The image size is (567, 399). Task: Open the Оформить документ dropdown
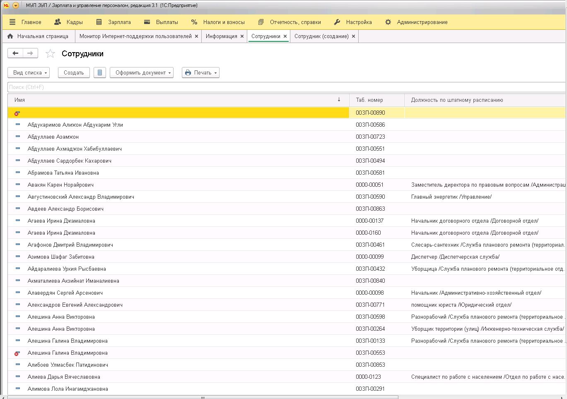click(141, 72)
